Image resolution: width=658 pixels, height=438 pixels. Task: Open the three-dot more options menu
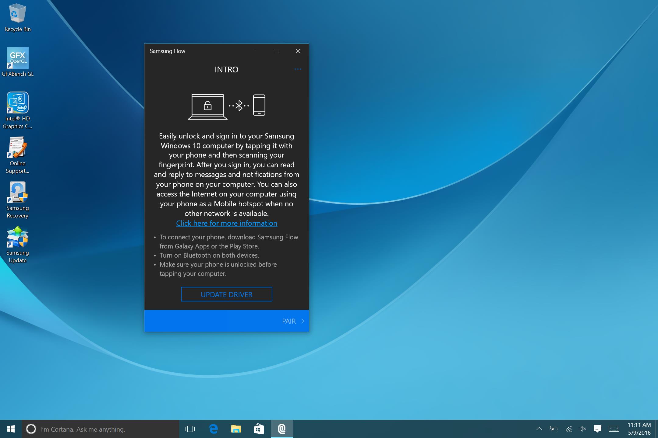click(298, 69)
